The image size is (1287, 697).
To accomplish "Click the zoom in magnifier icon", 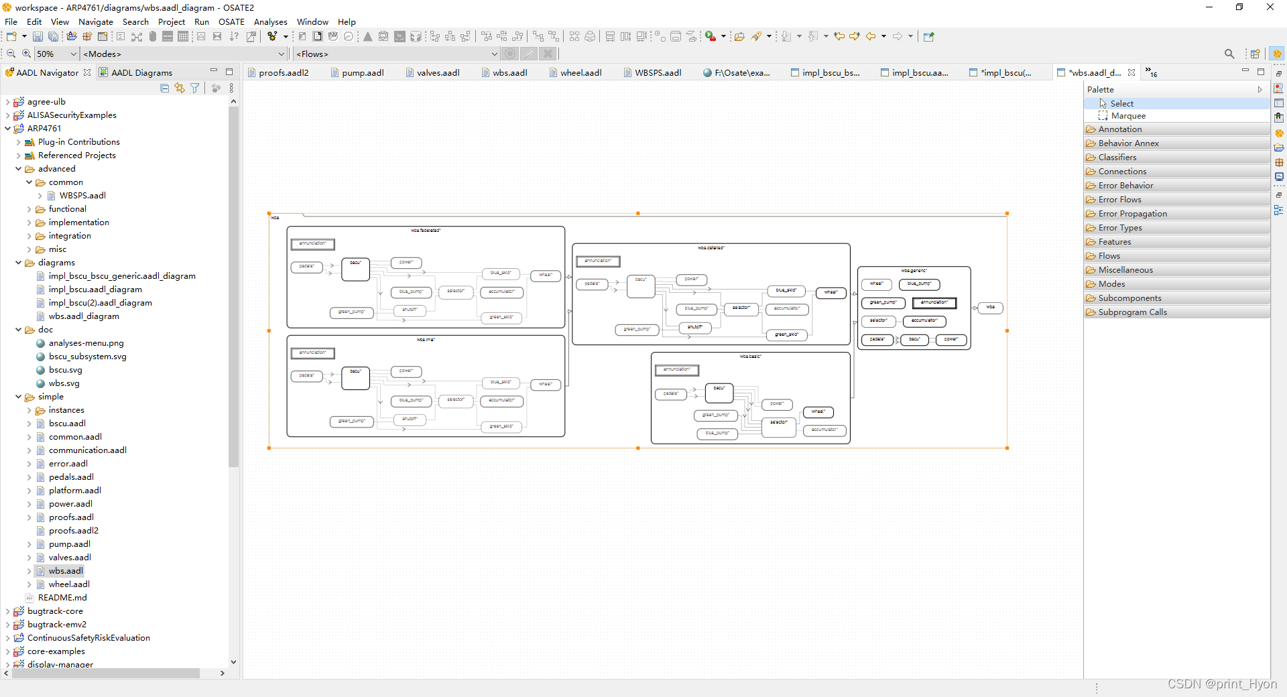I will pyautogui.click(x=26, y=54).
